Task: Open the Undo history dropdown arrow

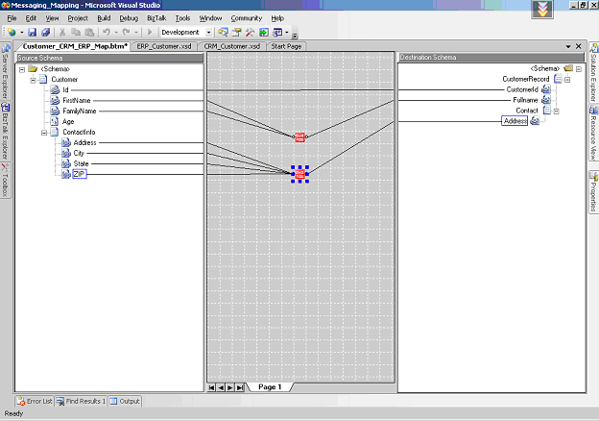Action: 116,33
